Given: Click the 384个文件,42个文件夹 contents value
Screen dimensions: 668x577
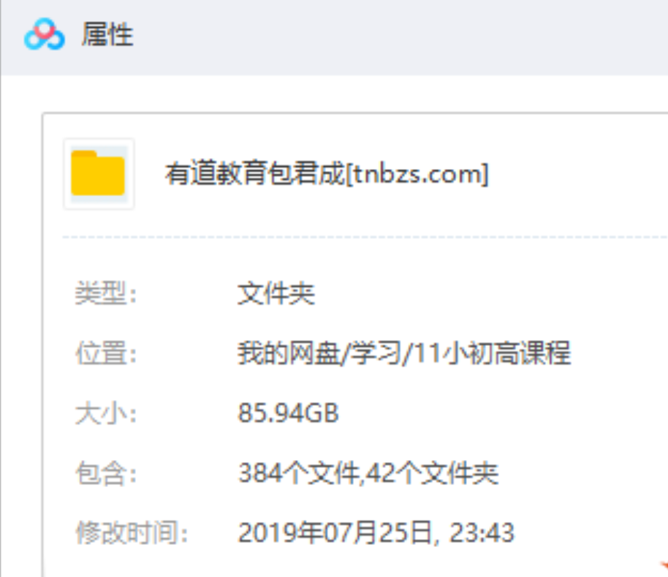Looking at the screenshot, I should 368,473.
